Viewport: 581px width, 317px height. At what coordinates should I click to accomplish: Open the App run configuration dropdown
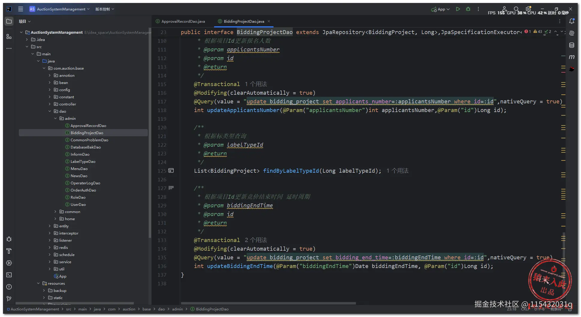[x=440, y=9]
